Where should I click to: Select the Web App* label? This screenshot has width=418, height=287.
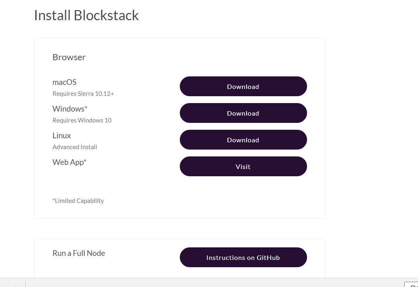(x=69, y=162)
